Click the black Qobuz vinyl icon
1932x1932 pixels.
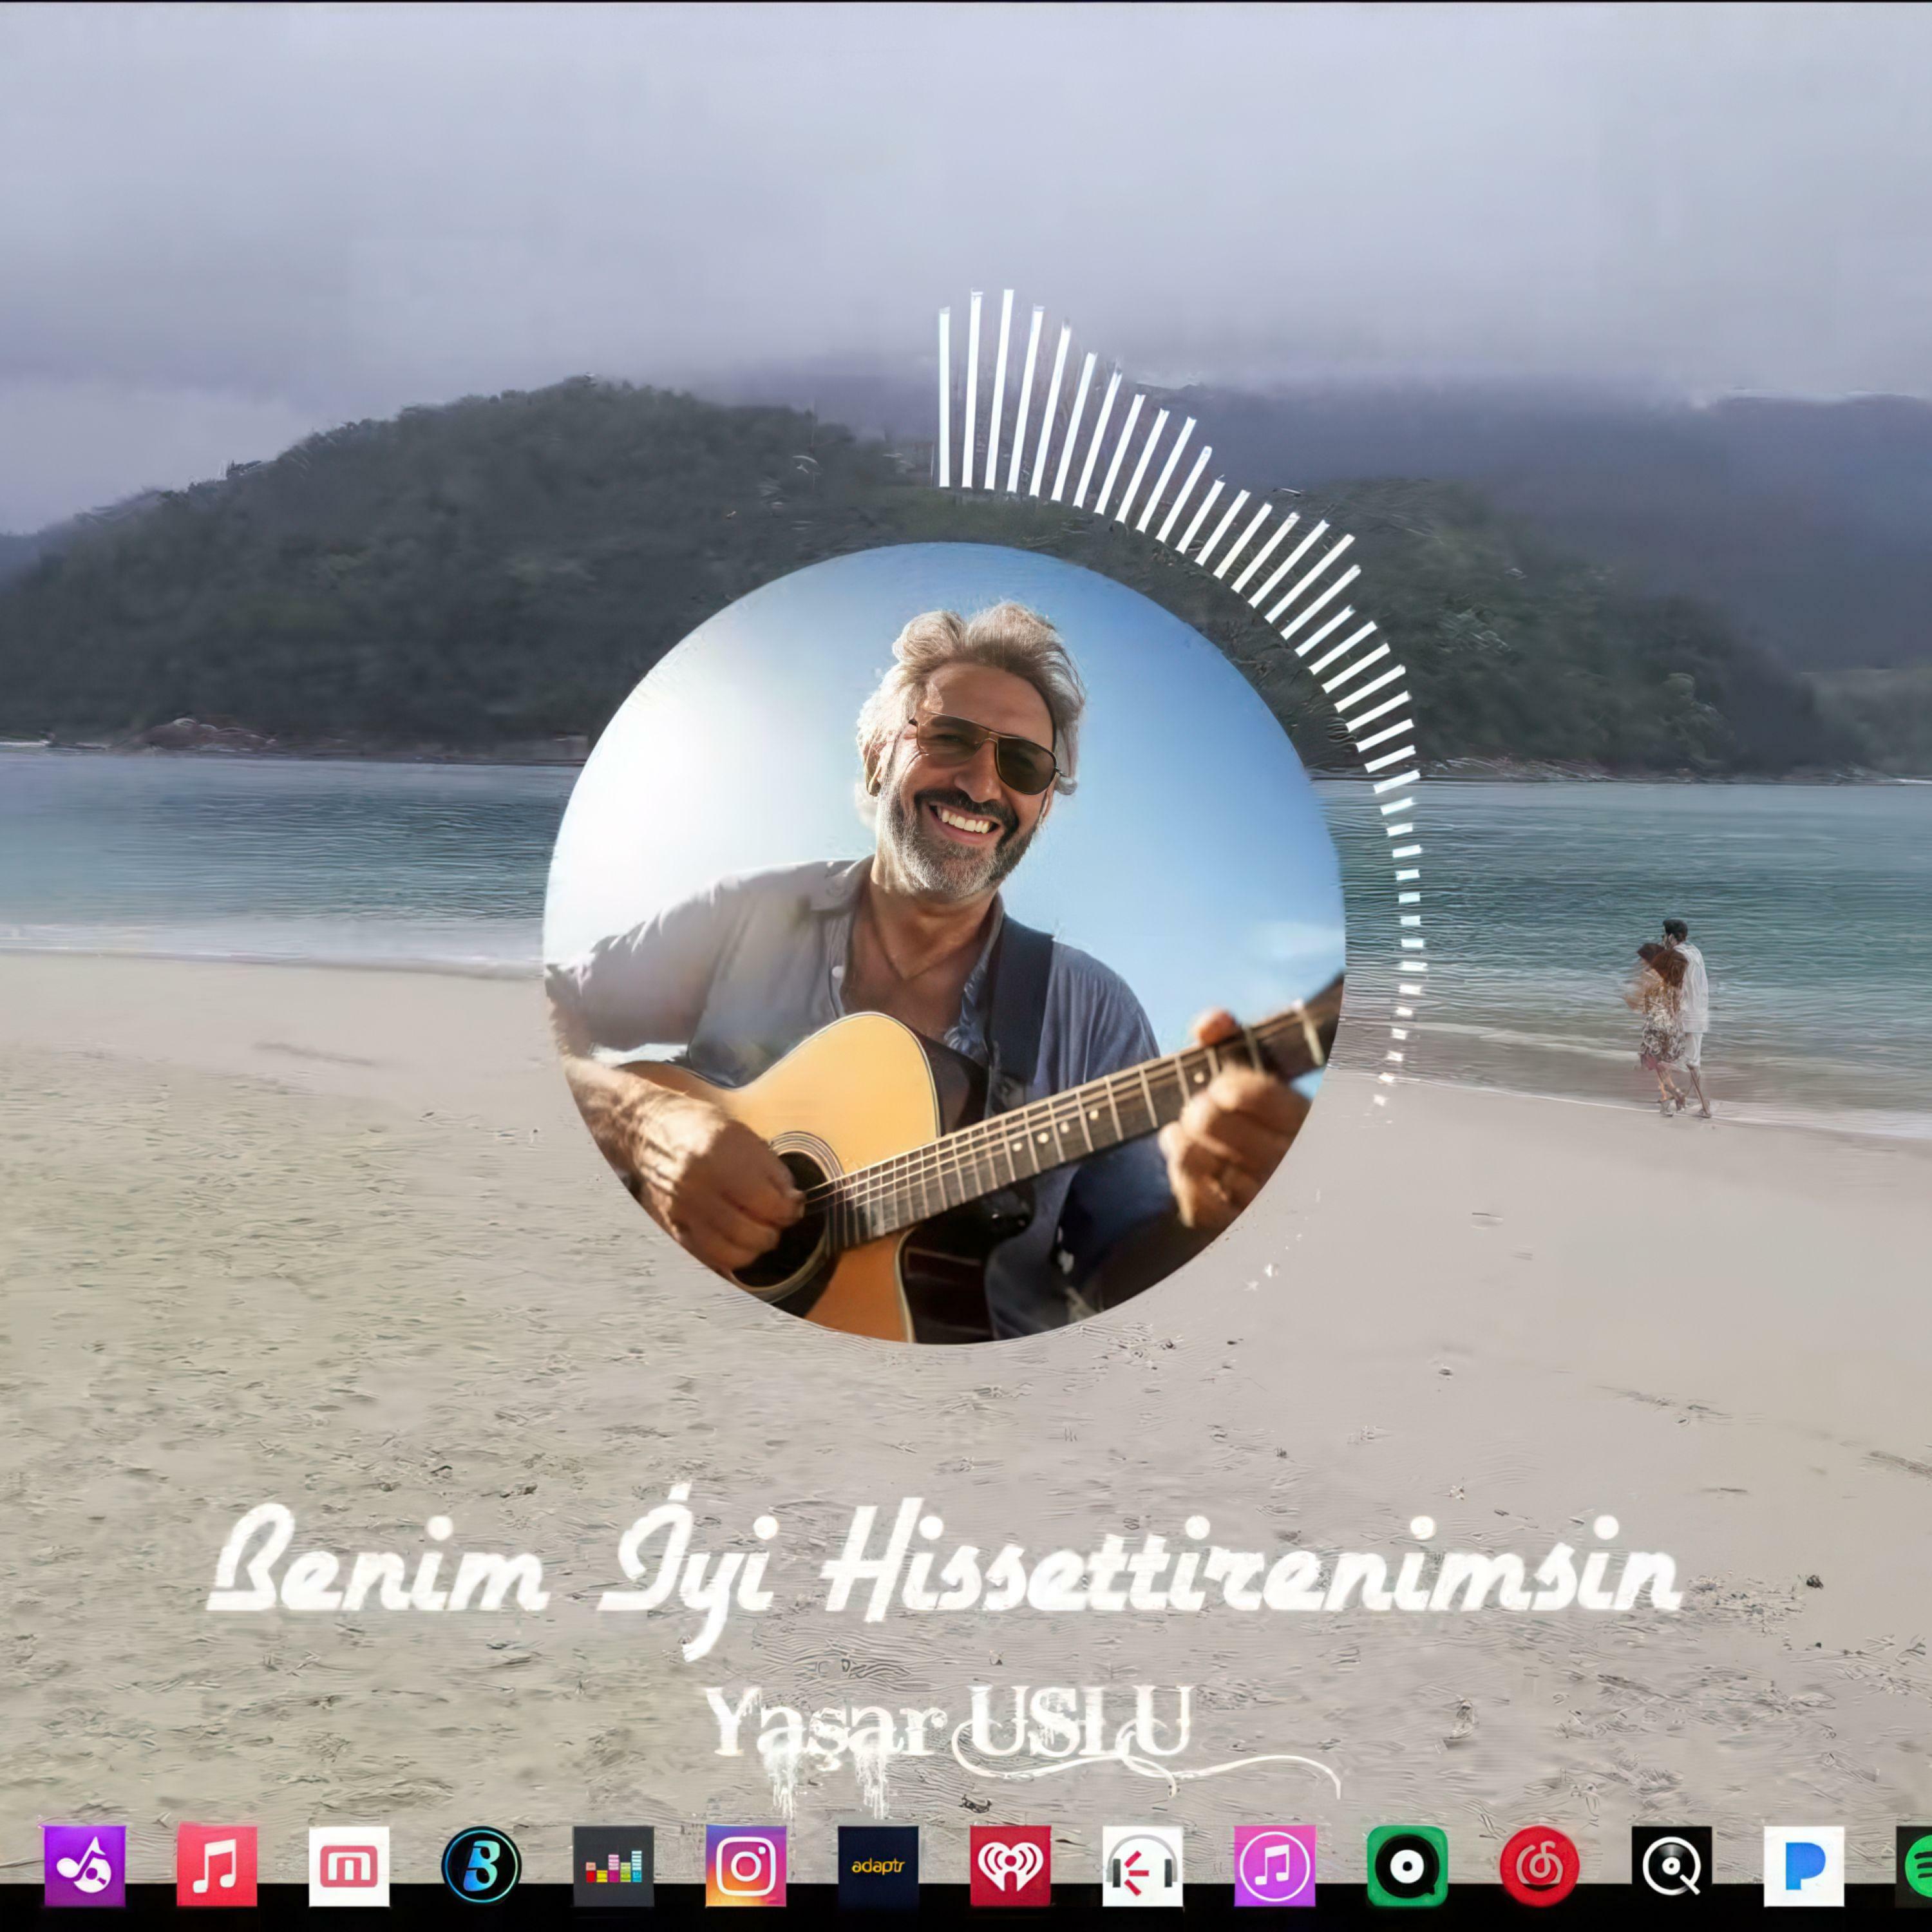click(1671, 1865)
